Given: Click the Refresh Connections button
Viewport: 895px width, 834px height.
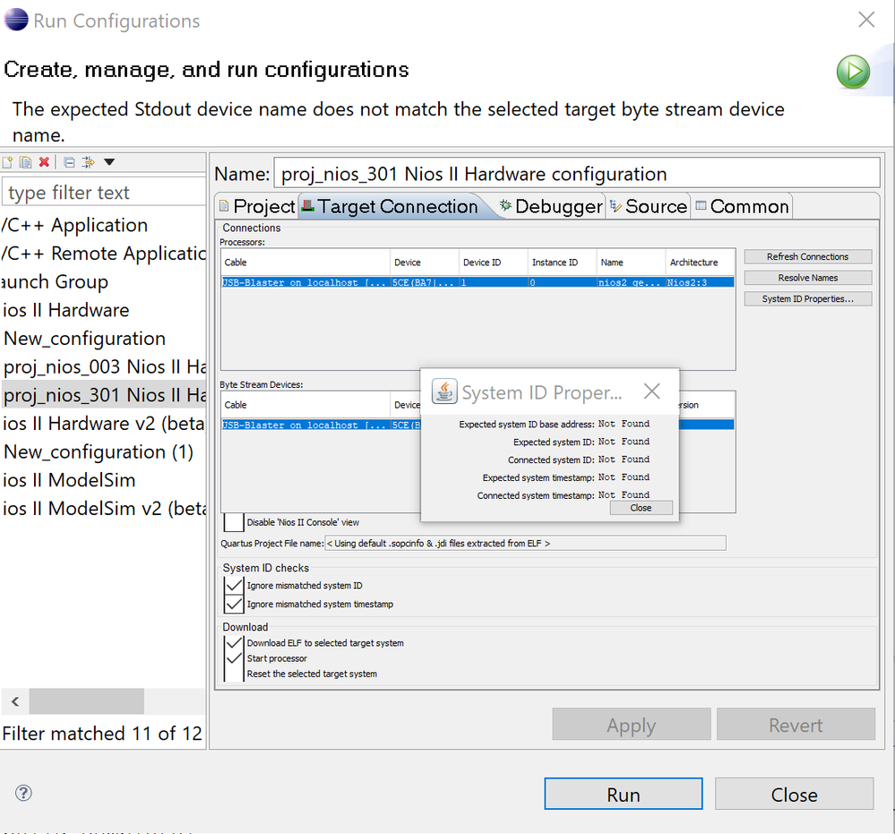Looking at the screenshot, I should [808, 257].
